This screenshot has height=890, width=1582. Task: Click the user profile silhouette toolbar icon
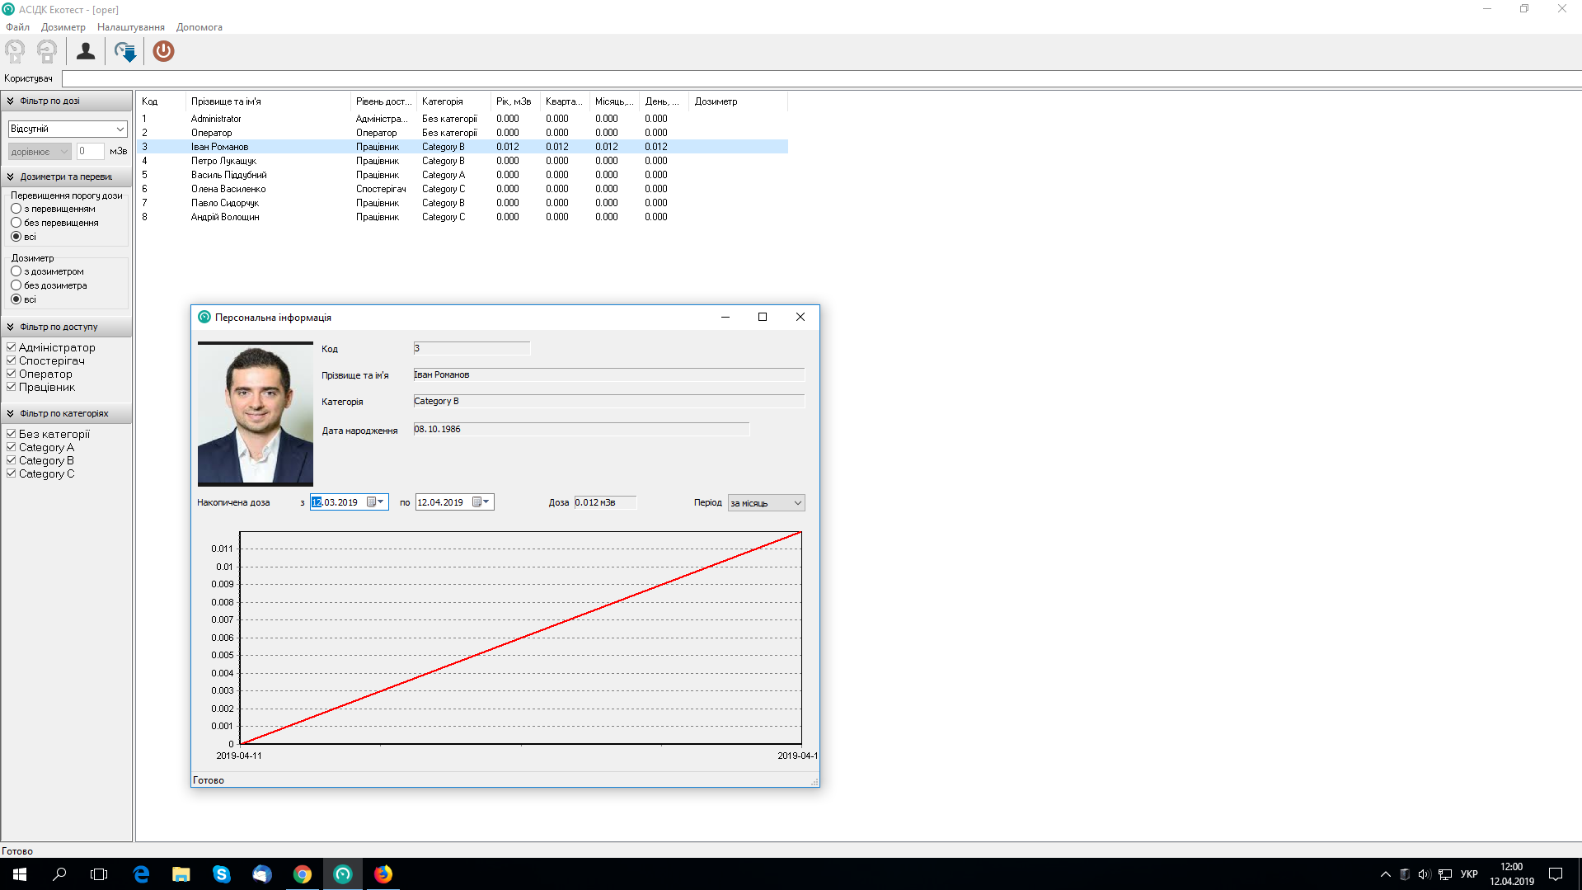[x=86, y=51]
